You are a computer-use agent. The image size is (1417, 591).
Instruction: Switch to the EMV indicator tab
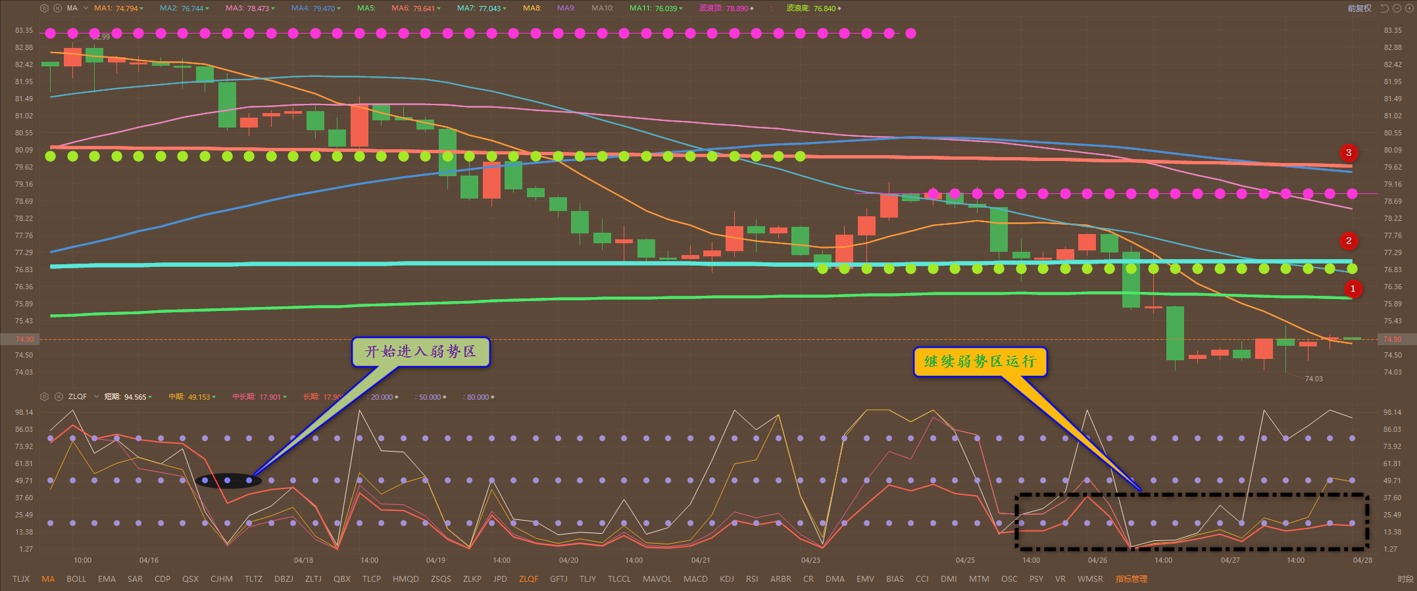865,579
